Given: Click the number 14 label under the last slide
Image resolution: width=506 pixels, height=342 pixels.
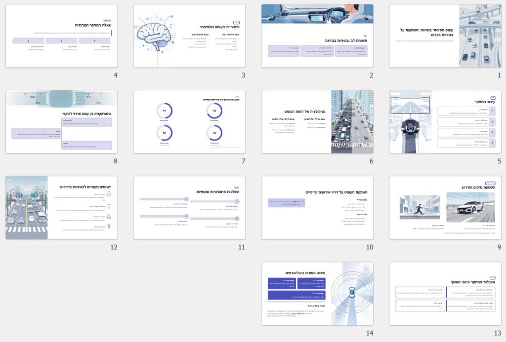Looking at the screenshot, I should point(370,333).
